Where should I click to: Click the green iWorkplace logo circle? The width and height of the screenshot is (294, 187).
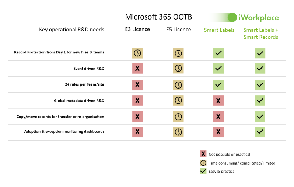click(x=232, y=17)
